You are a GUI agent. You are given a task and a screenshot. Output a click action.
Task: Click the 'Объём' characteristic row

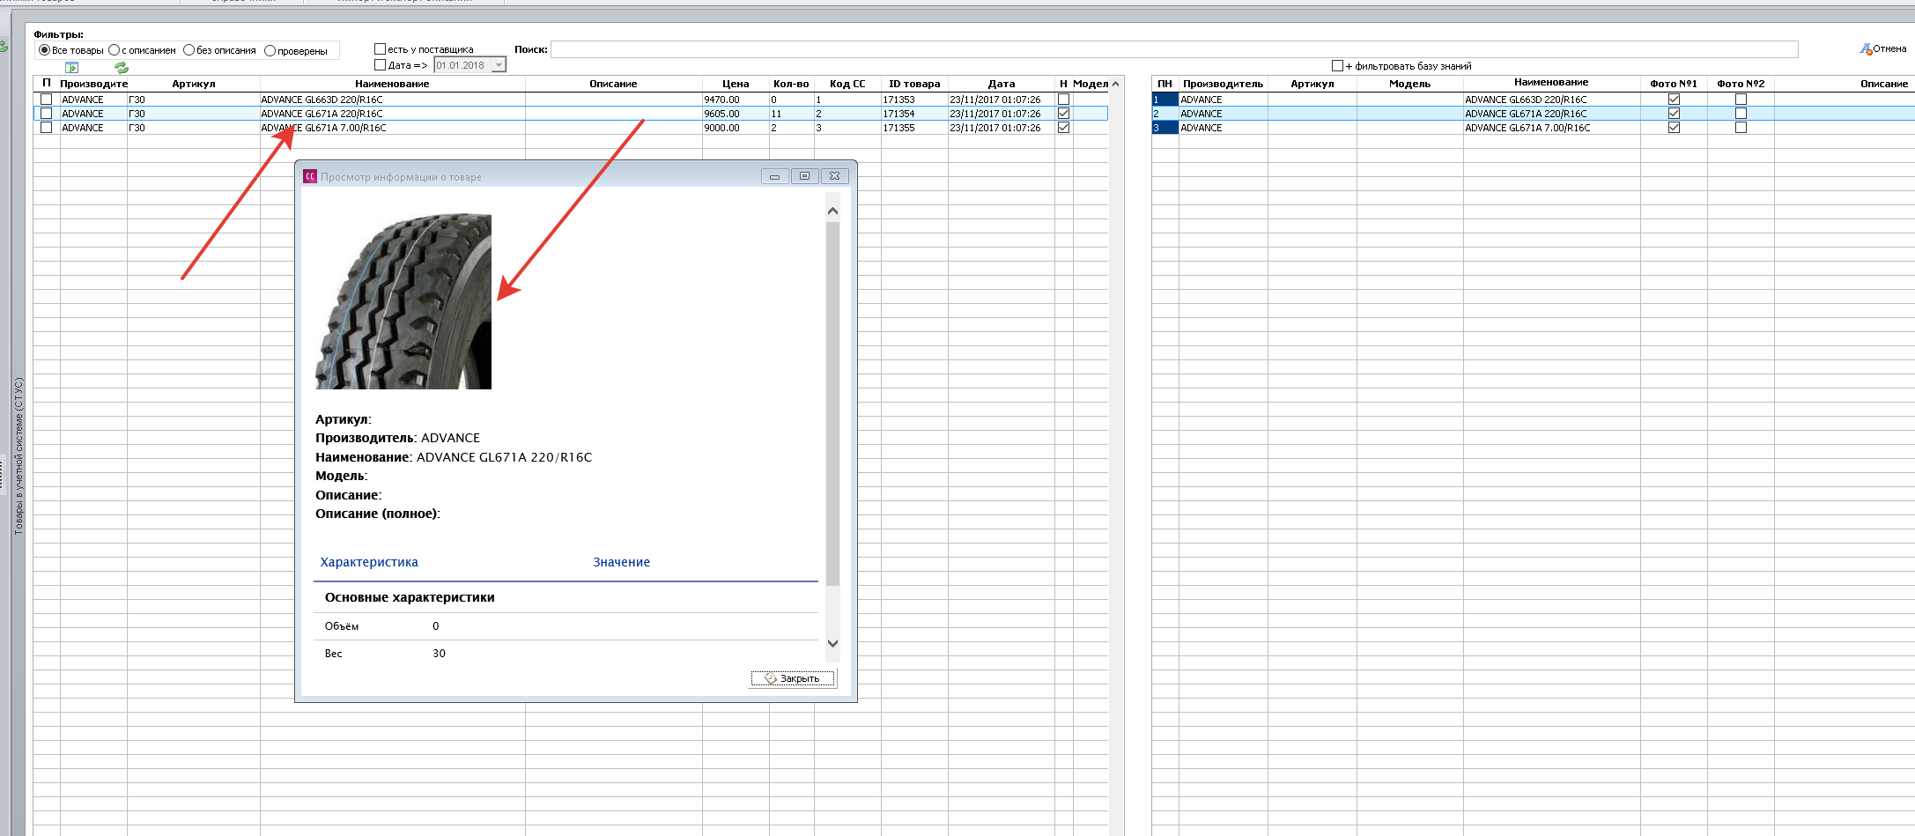click(566, 626)
